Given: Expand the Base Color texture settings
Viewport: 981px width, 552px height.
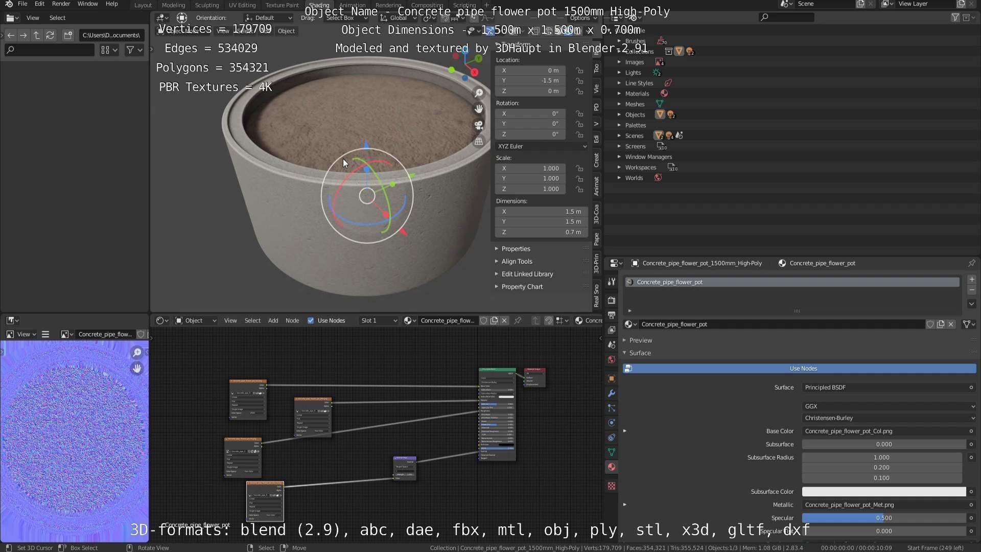Looking at the screenshot, I should coord(624,431).
